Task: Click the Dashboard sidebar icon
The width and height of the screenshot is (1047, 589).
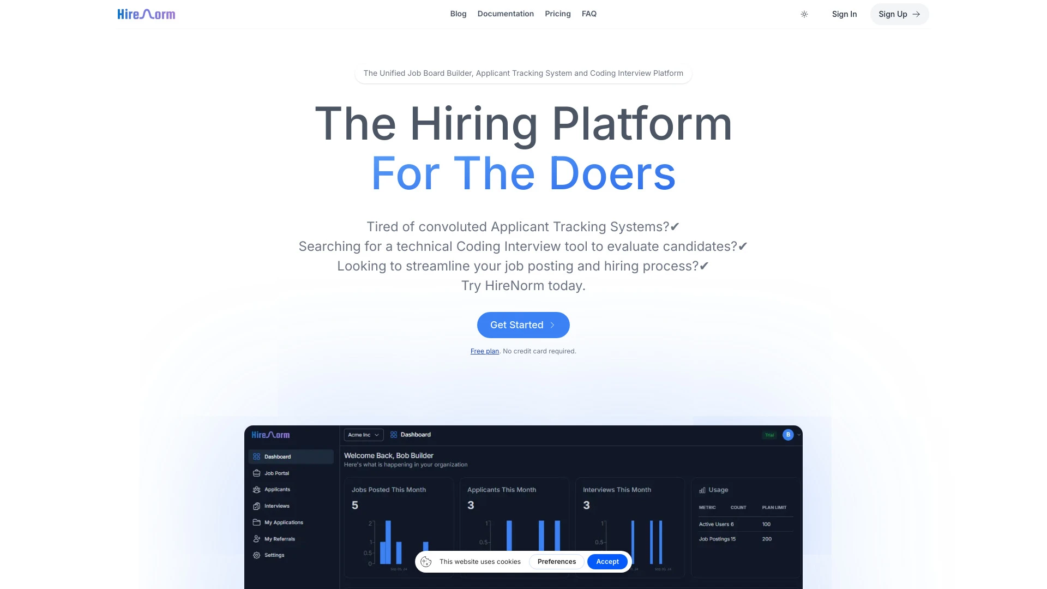Action: click(257, 456)
